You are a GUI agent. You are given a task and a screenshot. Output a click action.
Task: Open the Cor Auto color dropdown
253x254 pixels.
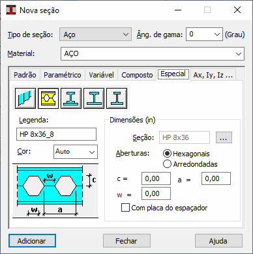(x=76, y=152)
